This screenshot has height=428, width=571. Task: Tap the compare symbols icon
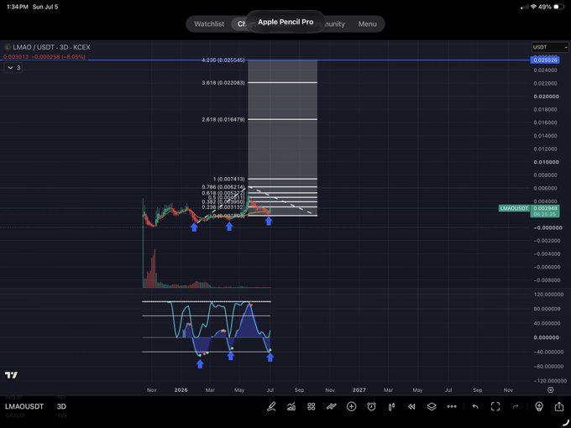(332, 406)
